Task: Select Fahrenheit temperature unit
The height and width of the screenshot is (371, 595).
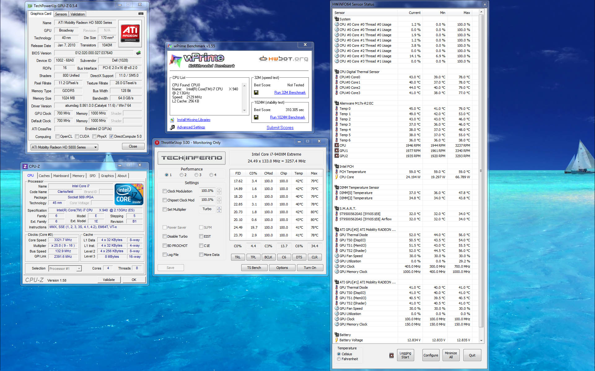Action: 339,359
